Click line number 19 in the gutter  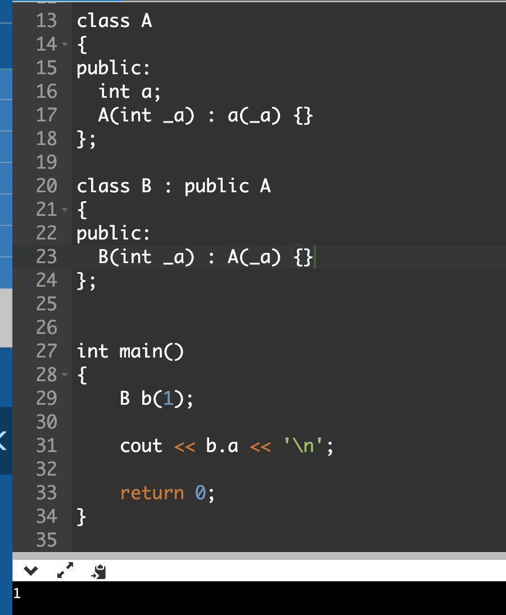point(46,162)
